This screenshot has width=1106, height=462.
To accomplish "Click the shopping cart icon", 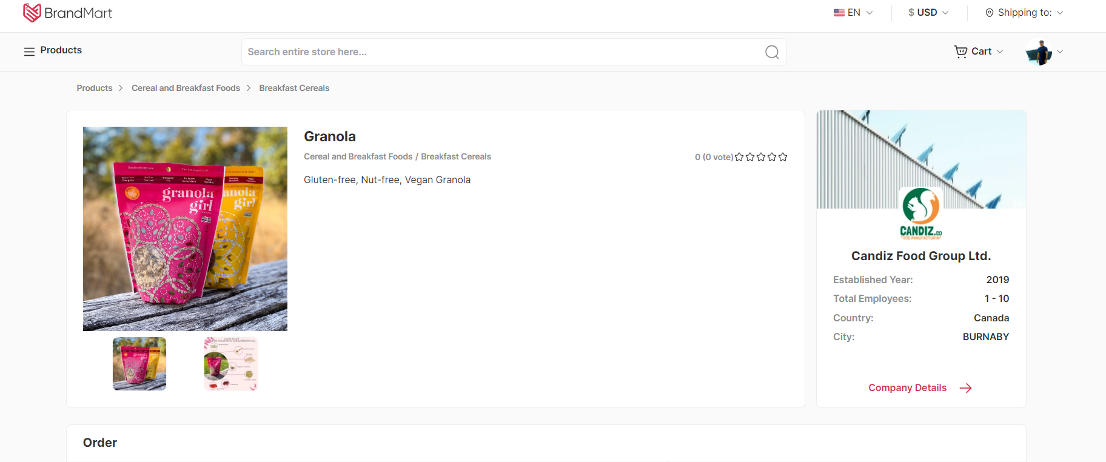I will pos(960,52).
